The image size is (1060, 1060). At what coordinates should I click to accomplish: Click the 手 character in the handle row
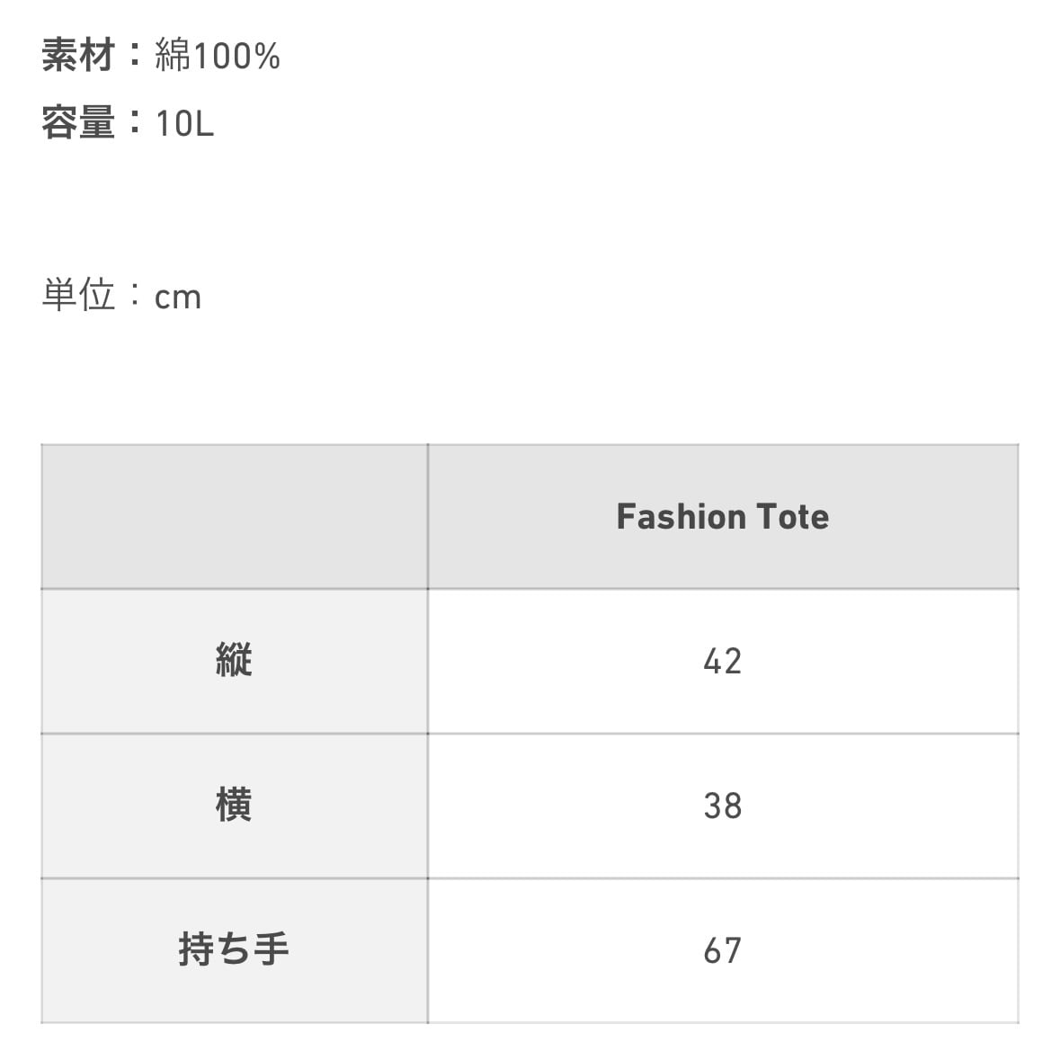pyautogui.click(x=271, y=949)
